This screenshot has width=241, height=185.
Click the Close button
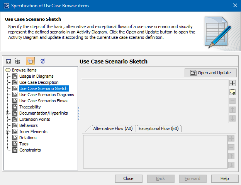pyautogui.click(x=128, y=178)
